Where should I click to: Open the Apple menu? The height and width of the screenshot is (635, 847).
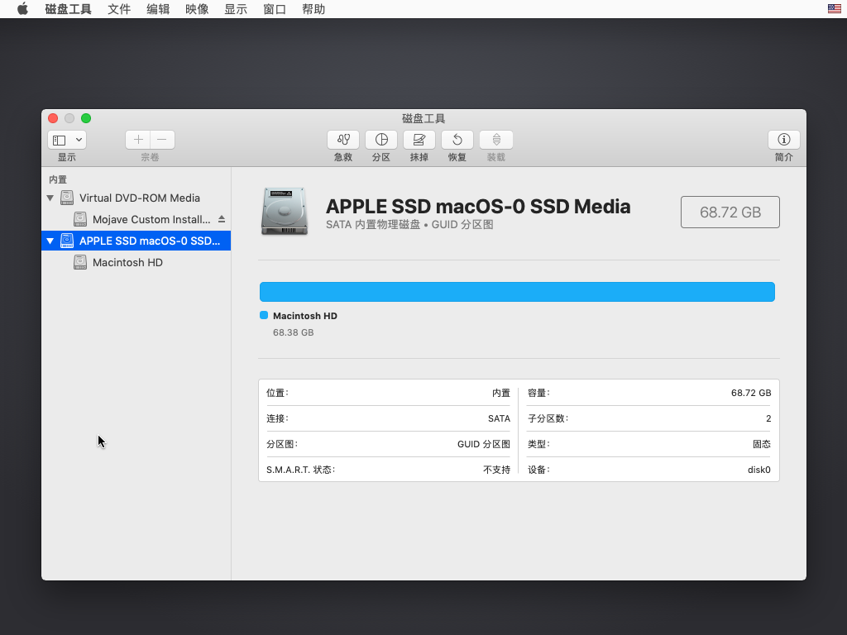22,9
